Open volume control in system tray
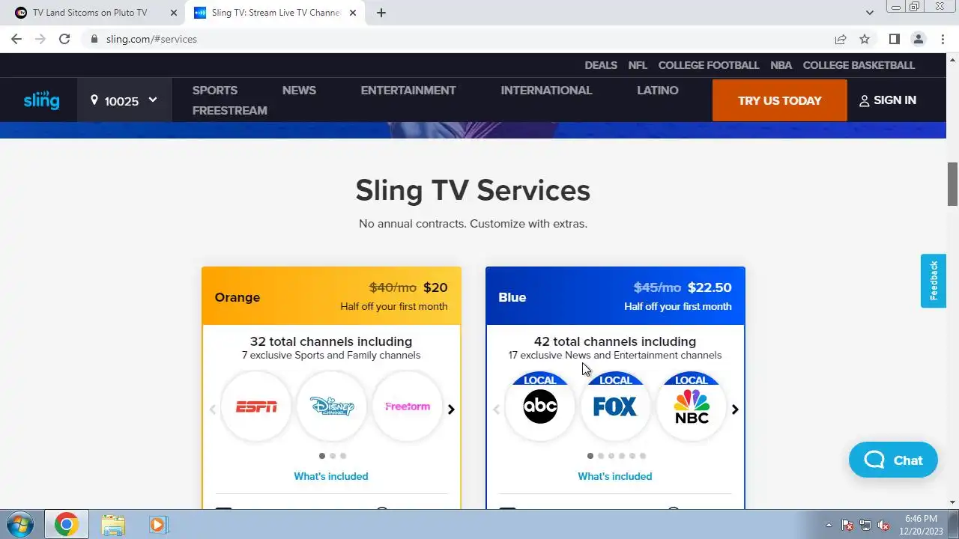The height and width of the screenshot is (539, 959). pyautogui.click(x=883, y=525)
